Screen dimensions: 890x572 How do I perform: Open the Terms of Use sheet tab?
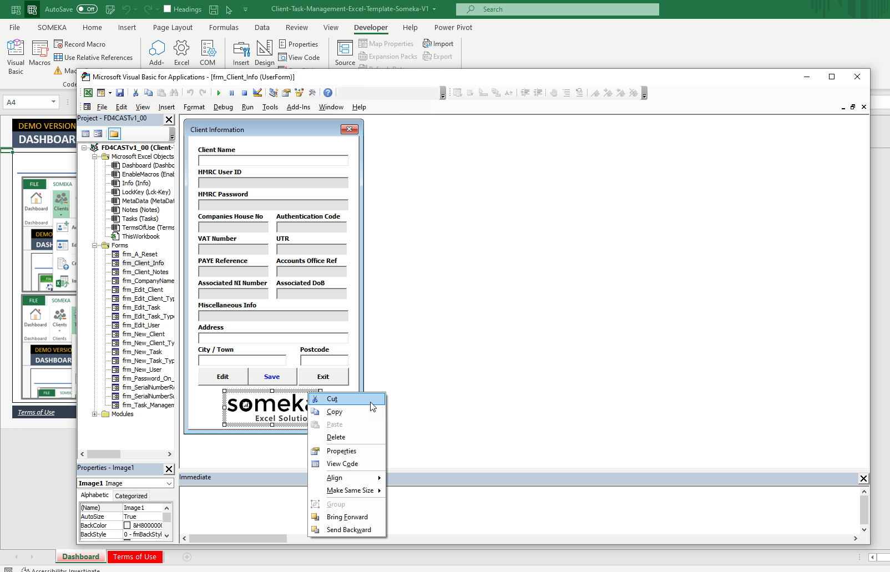(x=135, y=556)
